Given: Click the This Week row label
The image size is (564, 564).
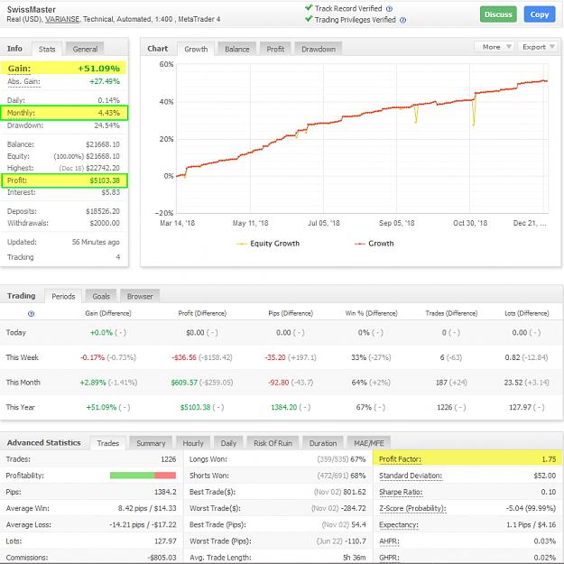Looking at the screenshot, I should coord(23,357).
